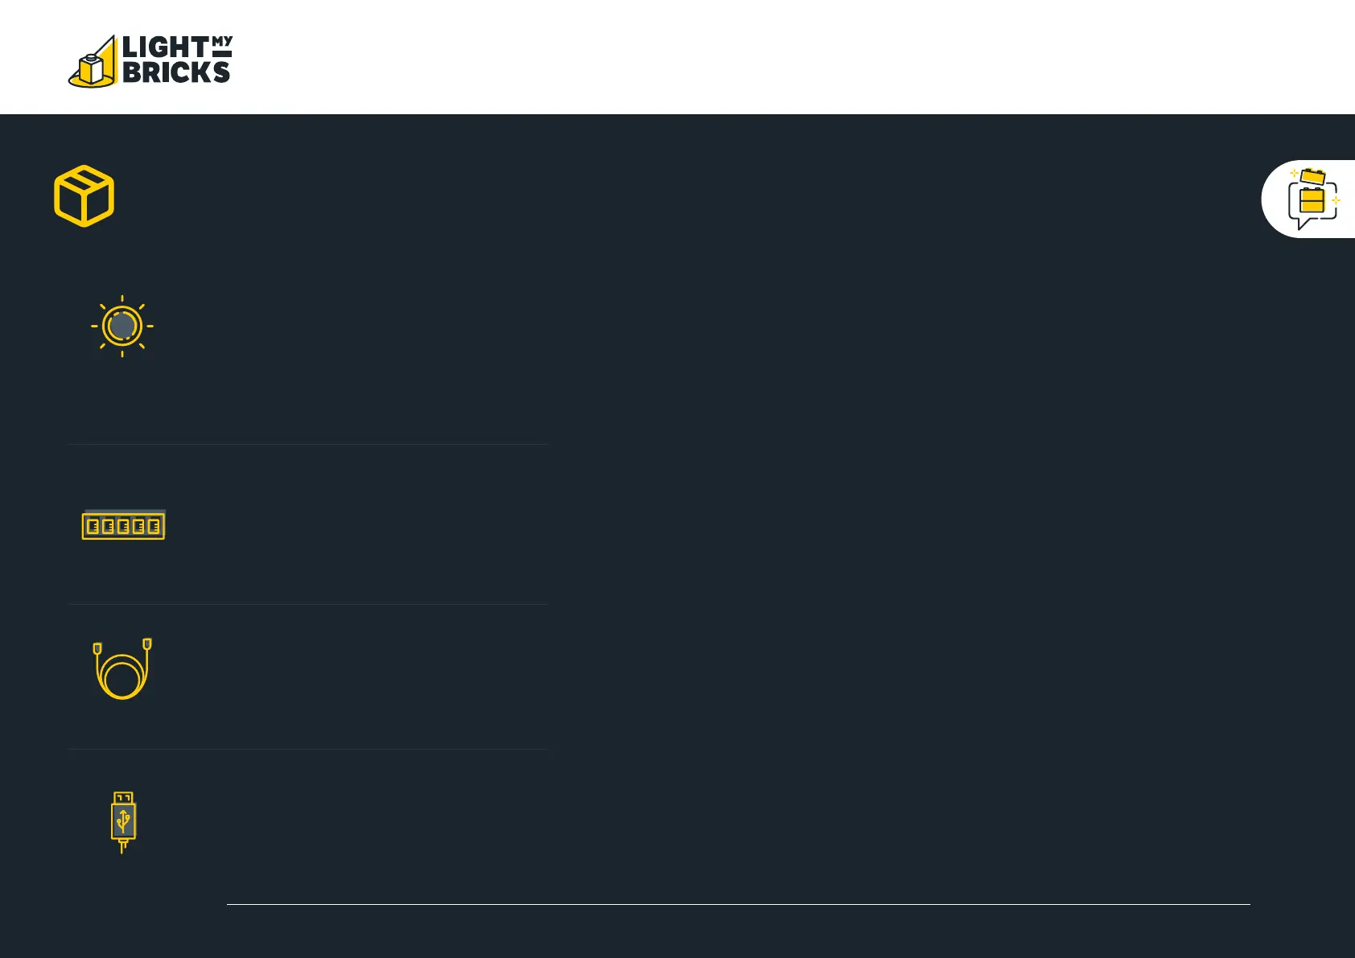This screenshot has height=958, width=1355.
Task: Open the brick chat bubble widget
Action: click(x=1312, y=199)
